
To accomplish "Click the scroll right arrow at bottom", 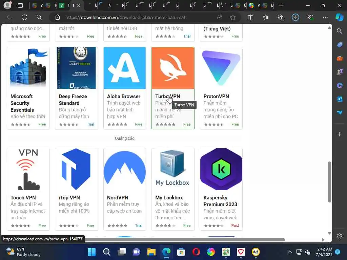I will [323, 240].
